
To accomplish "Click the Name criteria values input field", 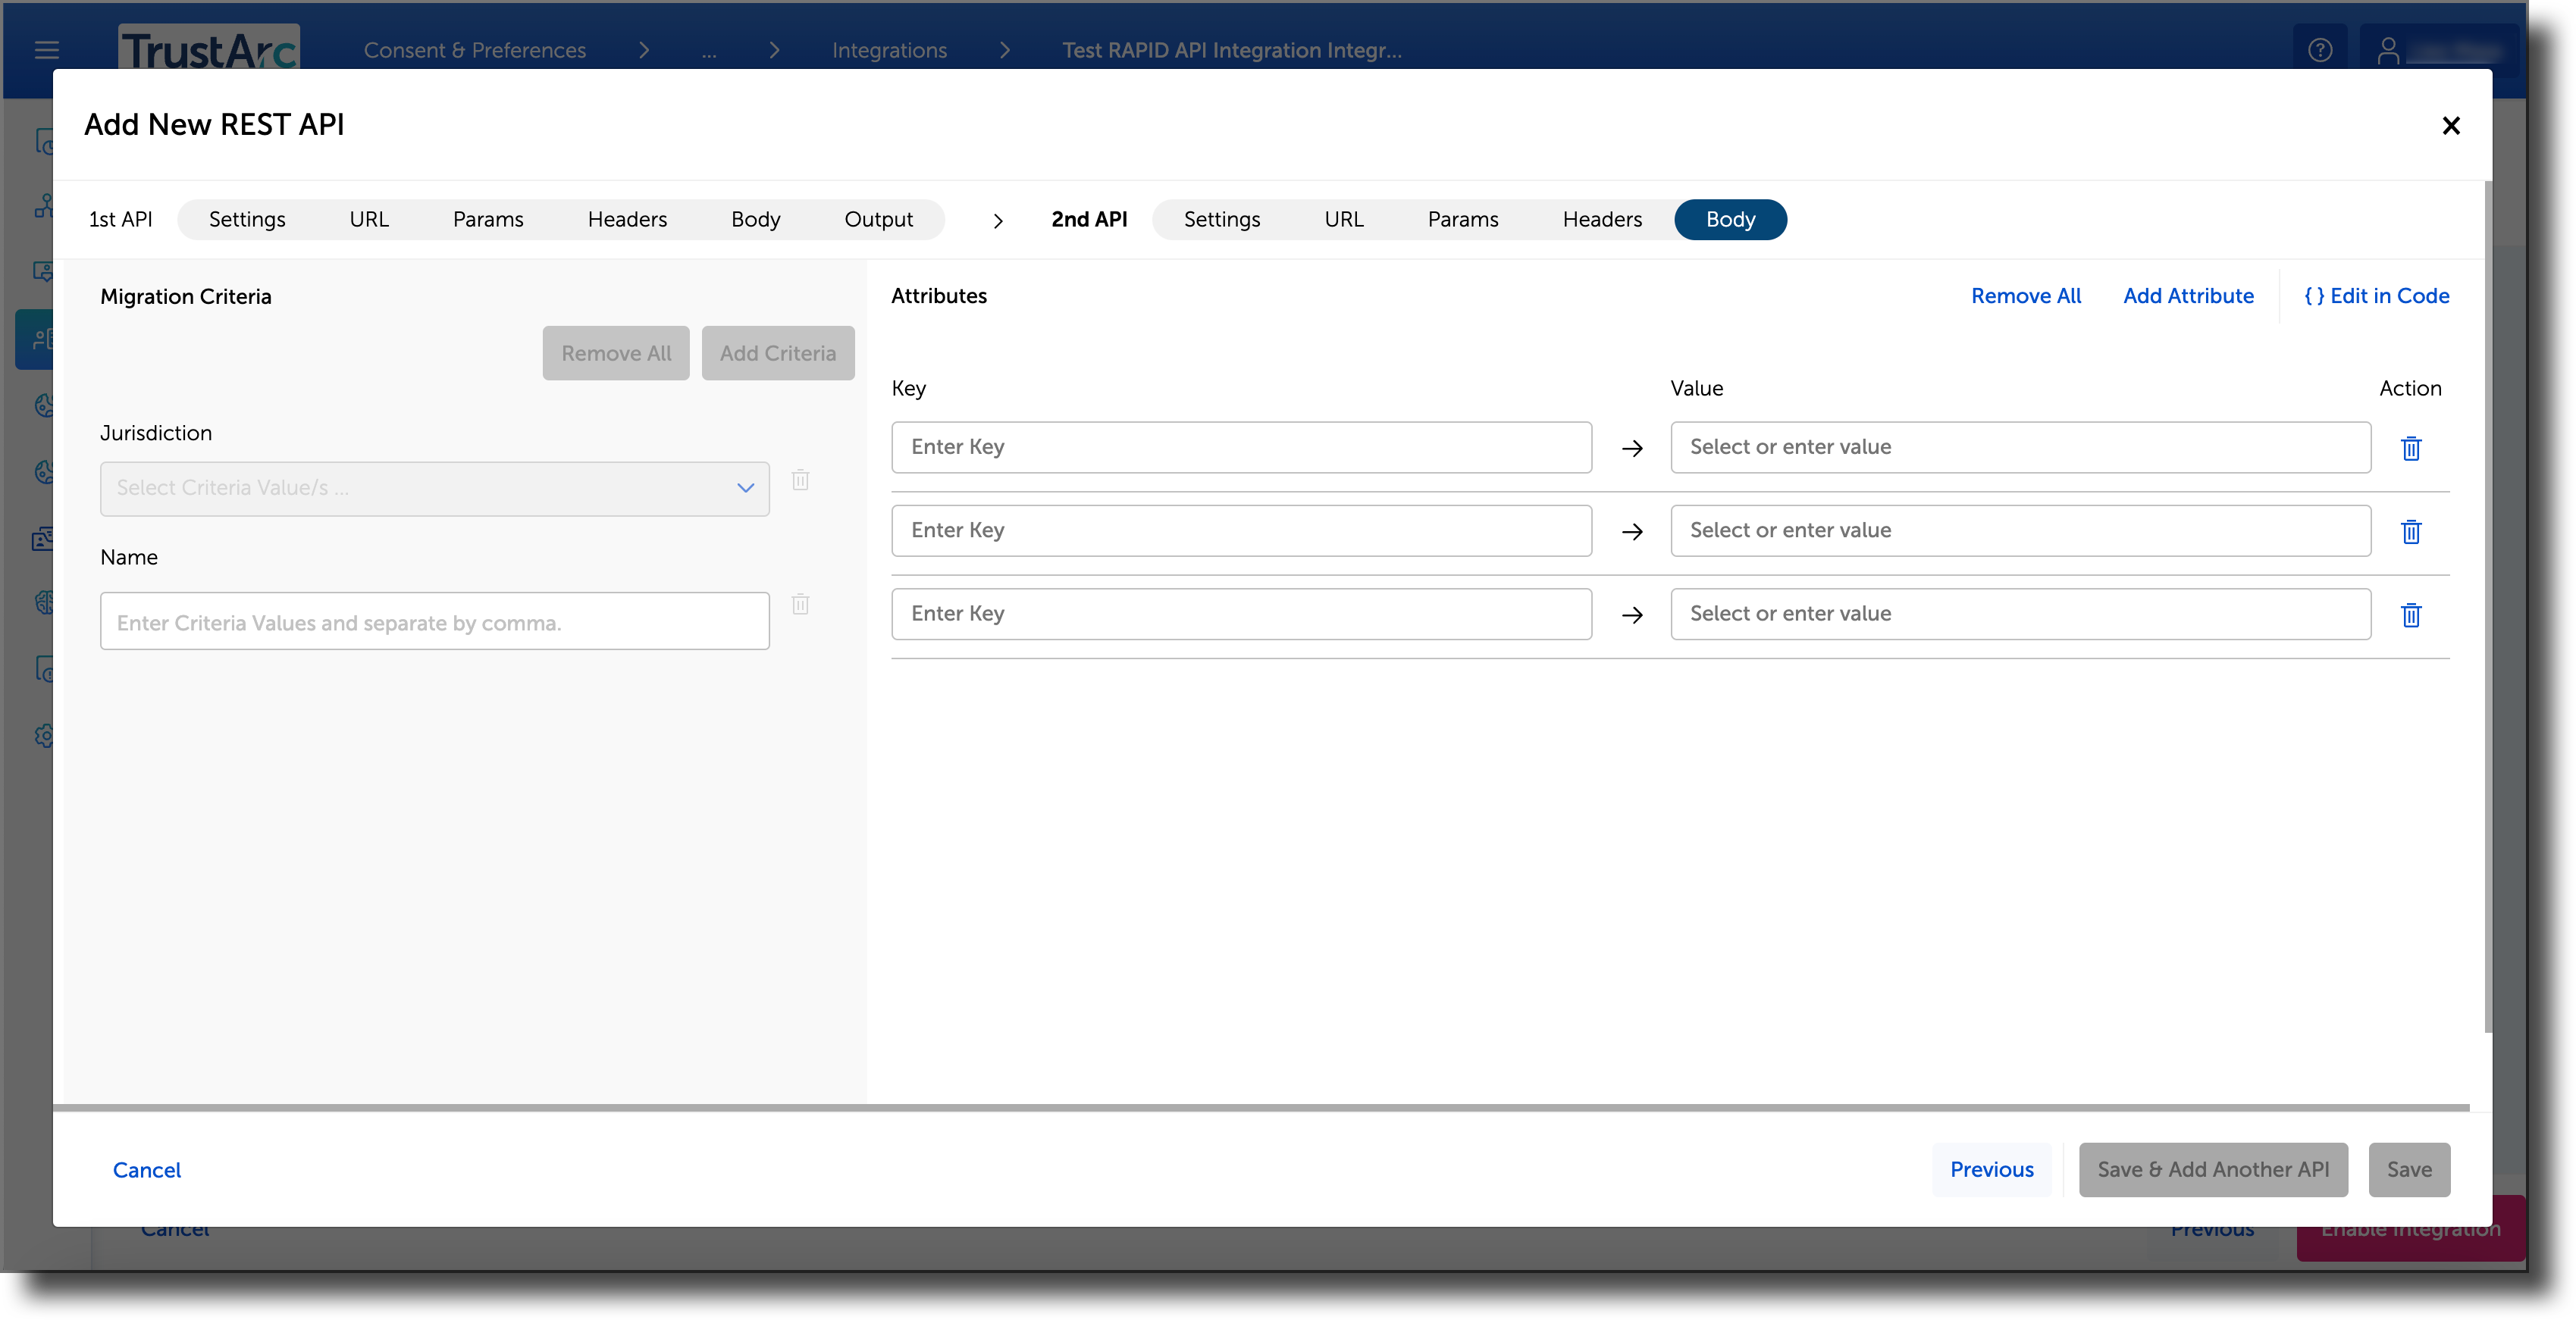I will click(x=434, y=621).
